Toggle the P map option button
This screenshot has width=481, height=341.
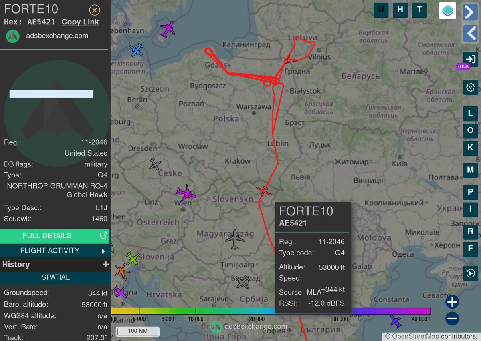click(471, 192)
